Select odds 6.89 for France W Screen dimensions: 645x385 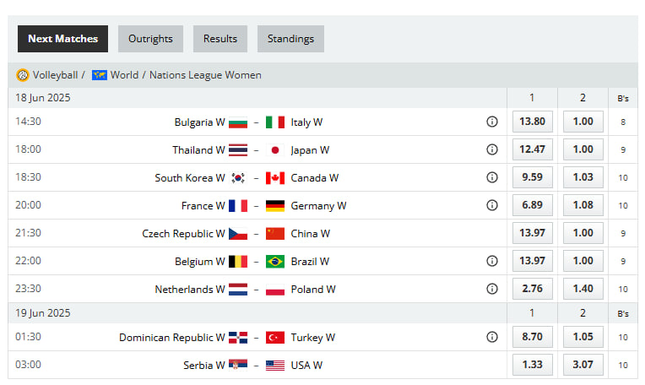[532, 205]
